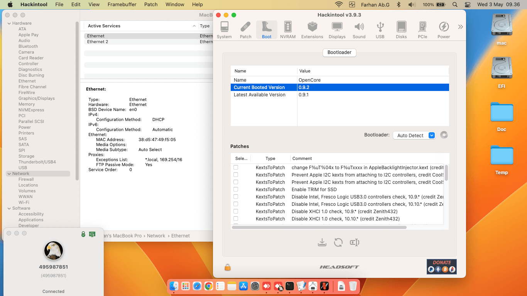Viewport: 527px width, 296px height.
Task: Open the Bootloader Auto Detect dropdown
Action: click(414, 135)
